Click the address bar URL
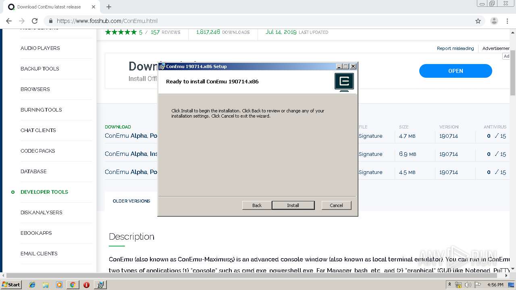The height and width of the screenshot is (290, 516). (x=107, y=21)
